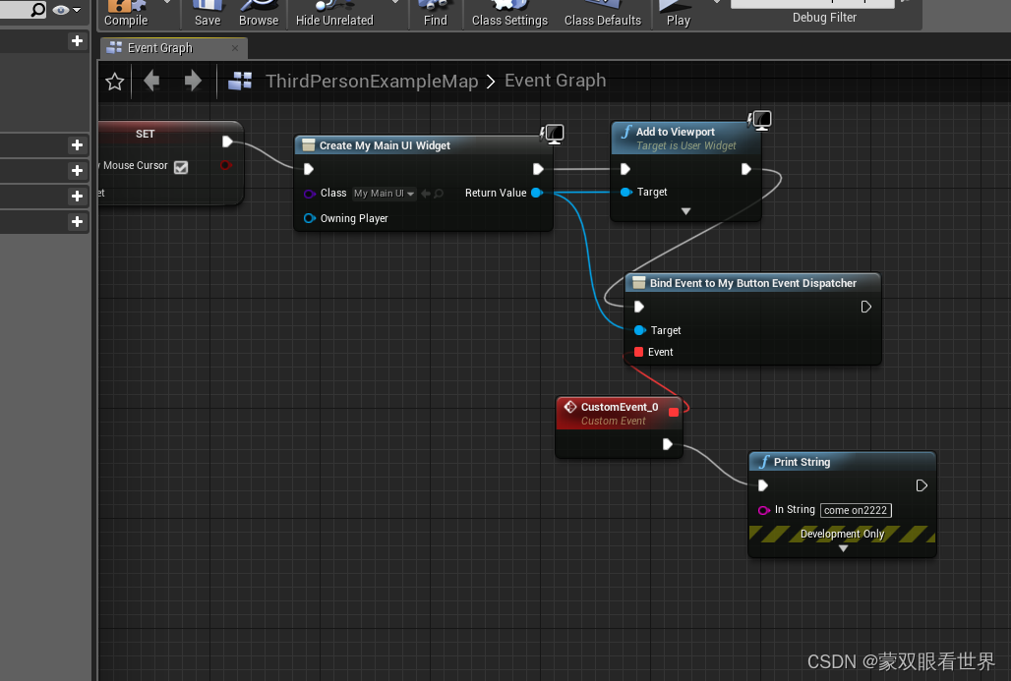Navigate forward with the right arrow
This screenshot has width=1011, height=681.
(x=193, y=81)
